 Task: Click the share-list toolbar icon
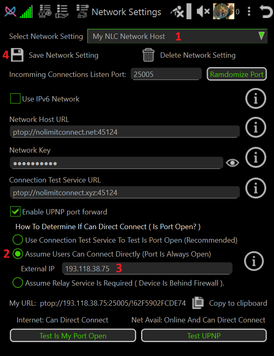click(62, 11)
